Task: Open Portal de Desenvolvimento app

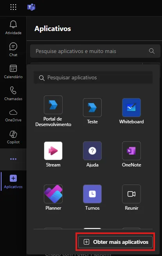Action: pyautogui.click(x=53, y=111)
